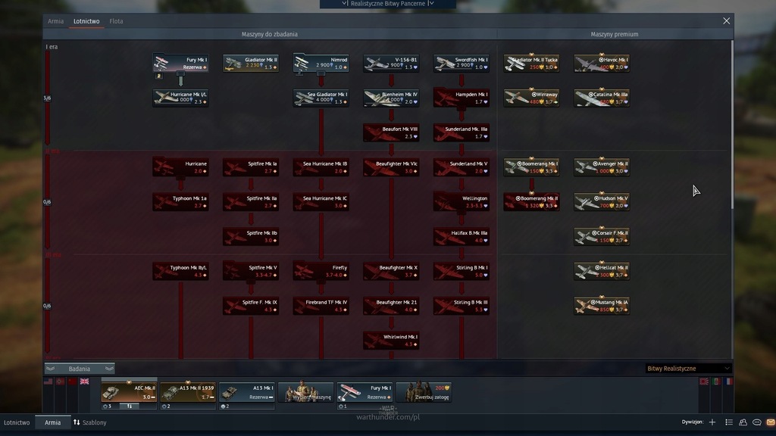Select the premium Catalina Mk IIIa tile
This screenshot has width=776, height=436.
[x=602, y=98]
